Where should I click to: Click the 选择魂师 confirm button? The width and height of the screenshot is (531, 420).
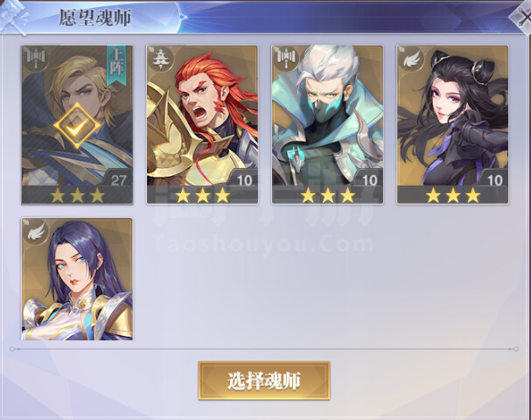(264, 381)
